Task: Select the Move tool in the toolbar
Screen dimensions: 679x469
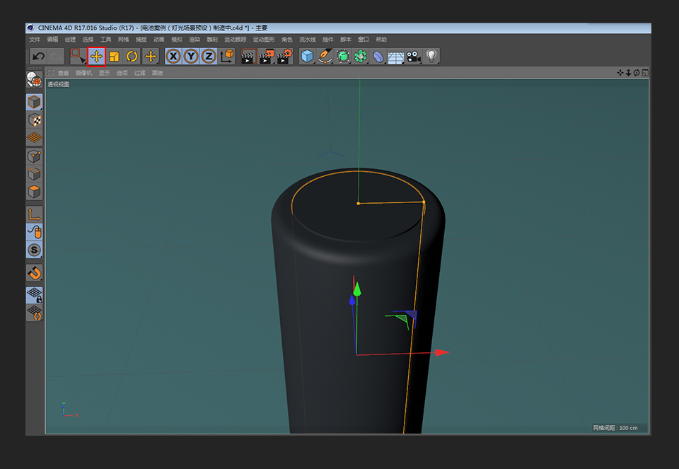Action: (96, 57)
